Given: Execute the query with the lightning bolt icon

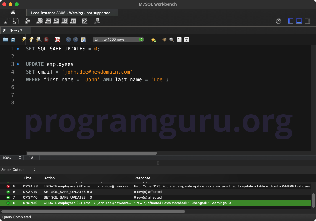Looking at the screenshot, I should (x=24, y=39).
